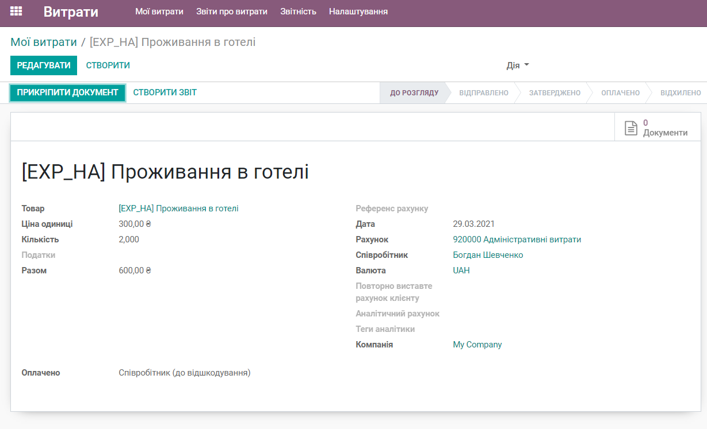
Task: Return via breadcrumb Мої витрати
Action: point(43,42)
